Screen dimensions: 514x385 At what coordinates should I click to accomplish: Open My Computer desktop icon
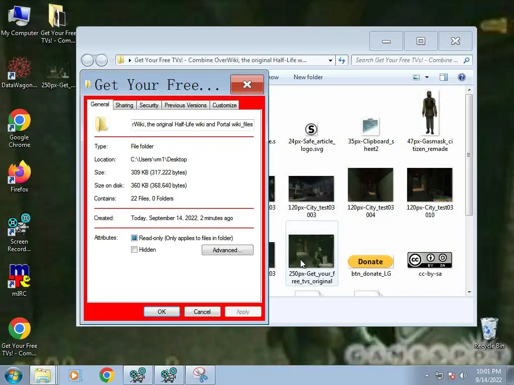(20, 21)
